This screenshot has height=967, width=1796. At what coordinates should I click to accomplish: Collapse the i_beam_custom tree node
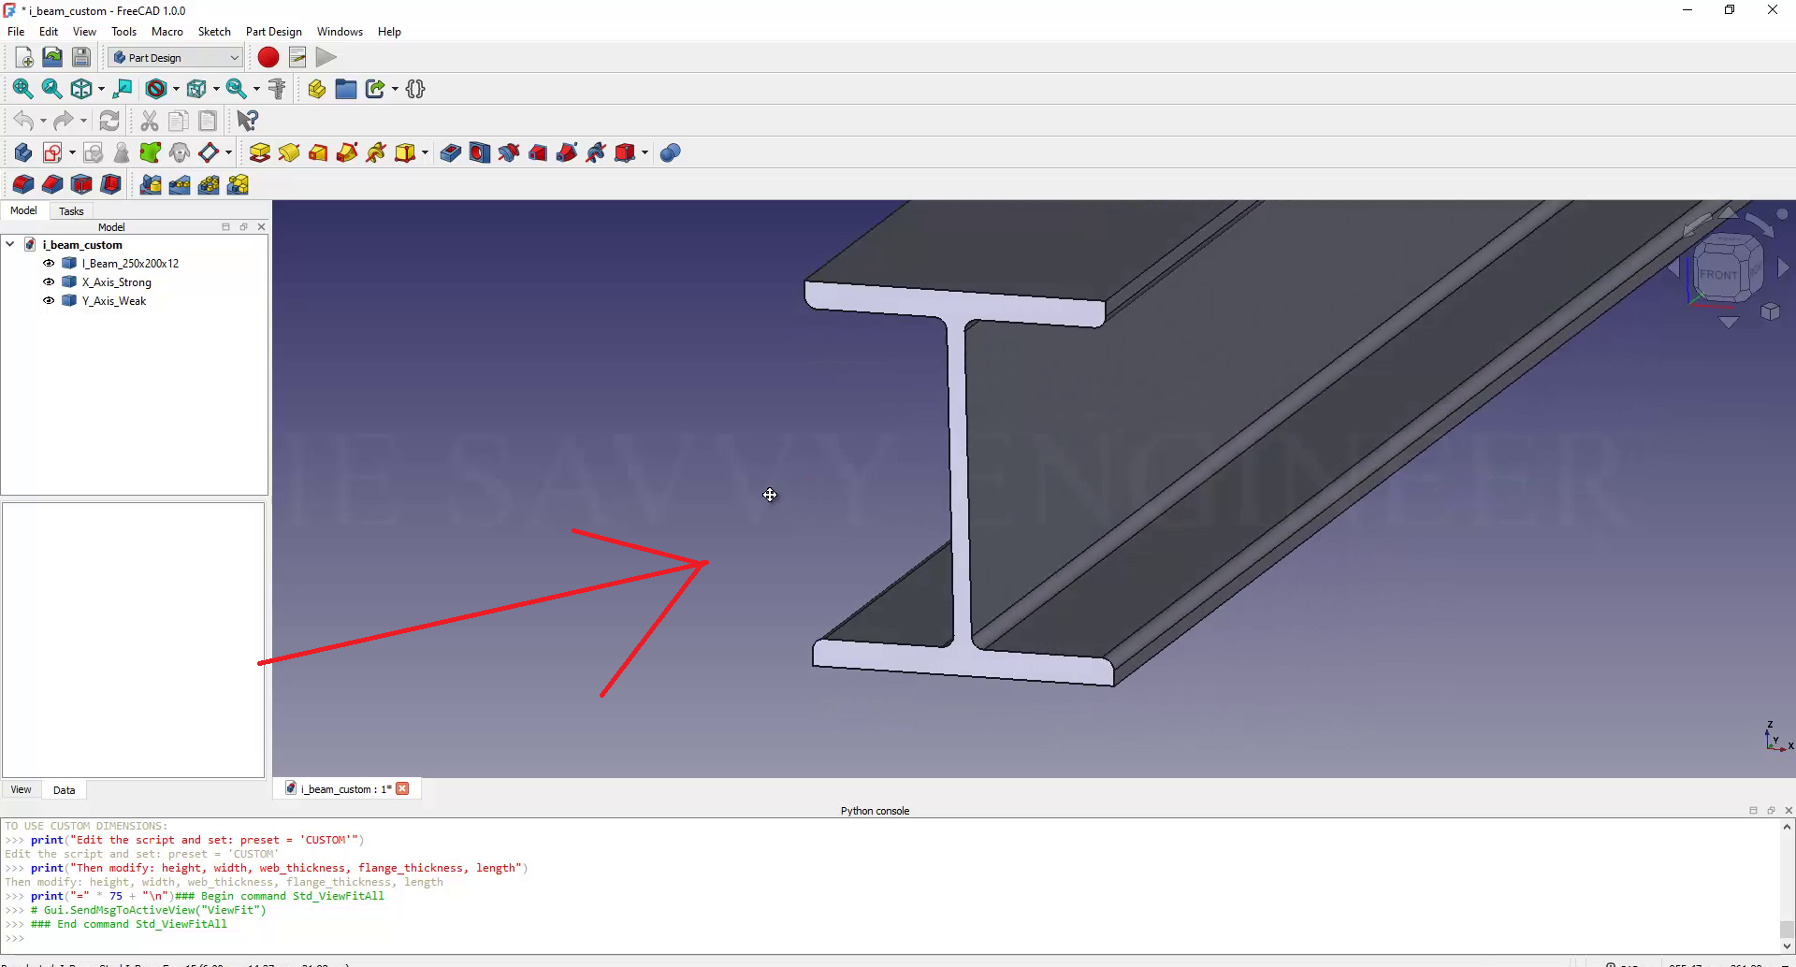coord(10,245)
